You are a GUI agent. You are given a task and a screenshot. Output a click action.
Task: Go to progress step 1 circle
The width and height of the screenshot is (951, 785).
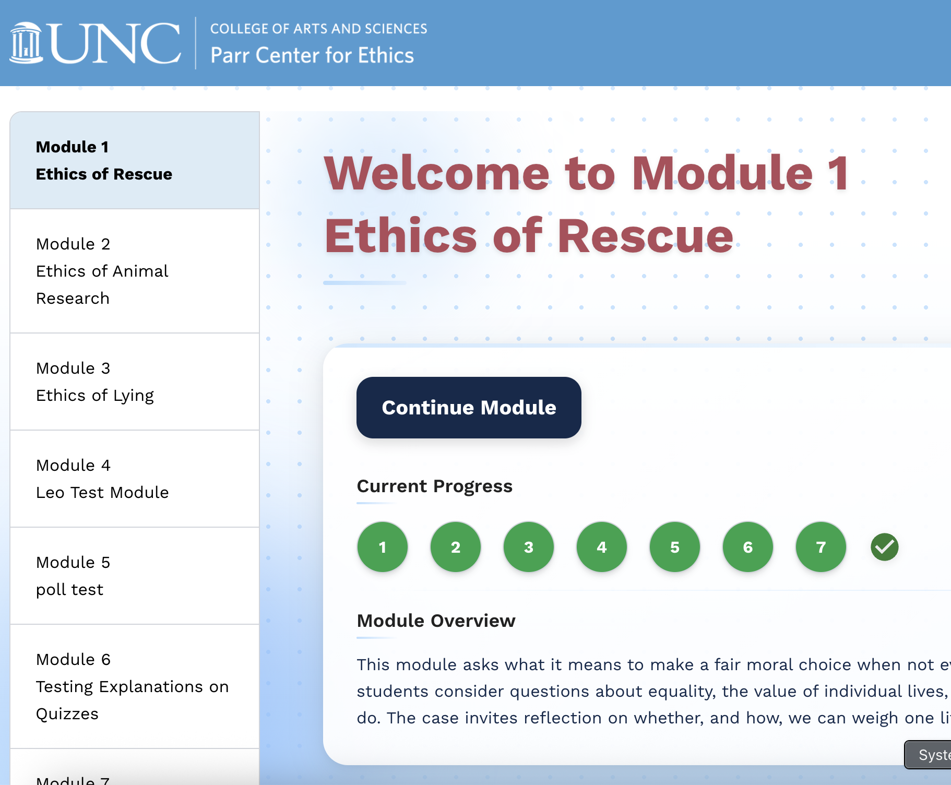click(383, 547)
